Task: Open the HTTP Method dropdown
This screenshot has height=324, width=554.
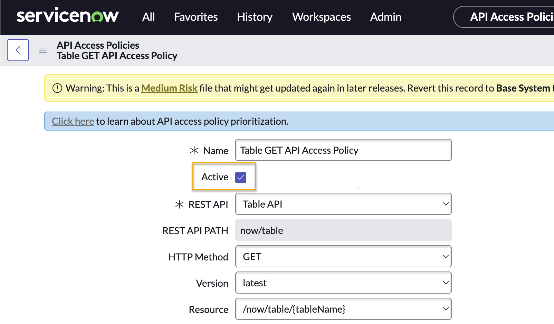Action: pos(343,256)
